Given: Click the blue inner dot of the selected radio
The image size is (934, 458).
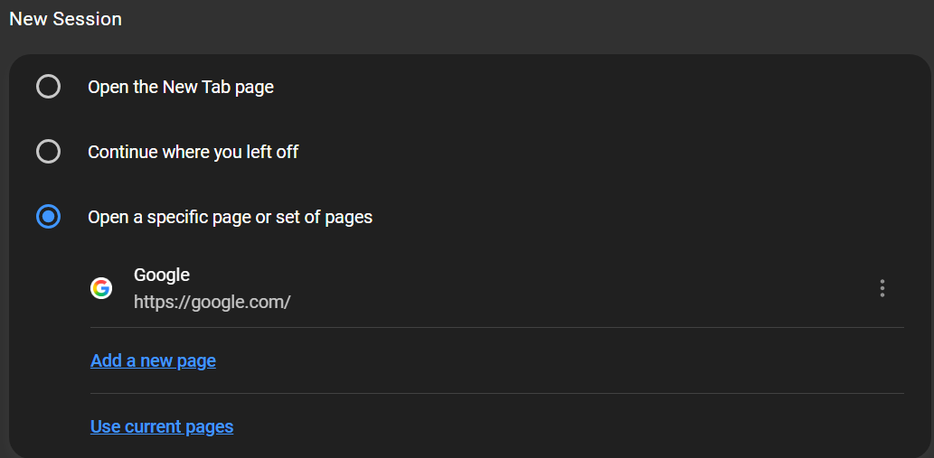Looking at the screenshot, I should pyautogui.click(x=48, y=217).
